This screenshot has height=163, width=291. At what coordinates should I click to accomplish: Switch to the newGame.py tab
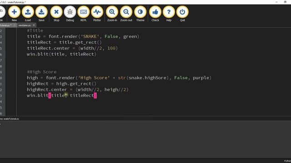click(25, 25)
